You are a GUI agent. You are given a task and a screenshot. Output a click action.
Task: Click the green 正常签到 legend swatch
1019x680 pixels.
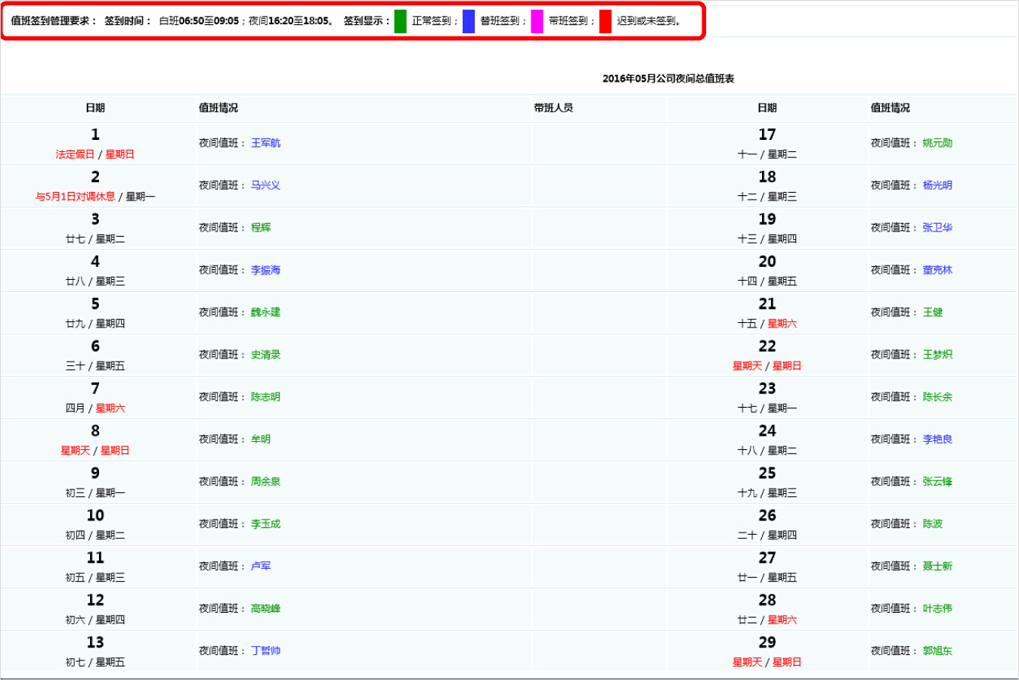pos(401,21)
